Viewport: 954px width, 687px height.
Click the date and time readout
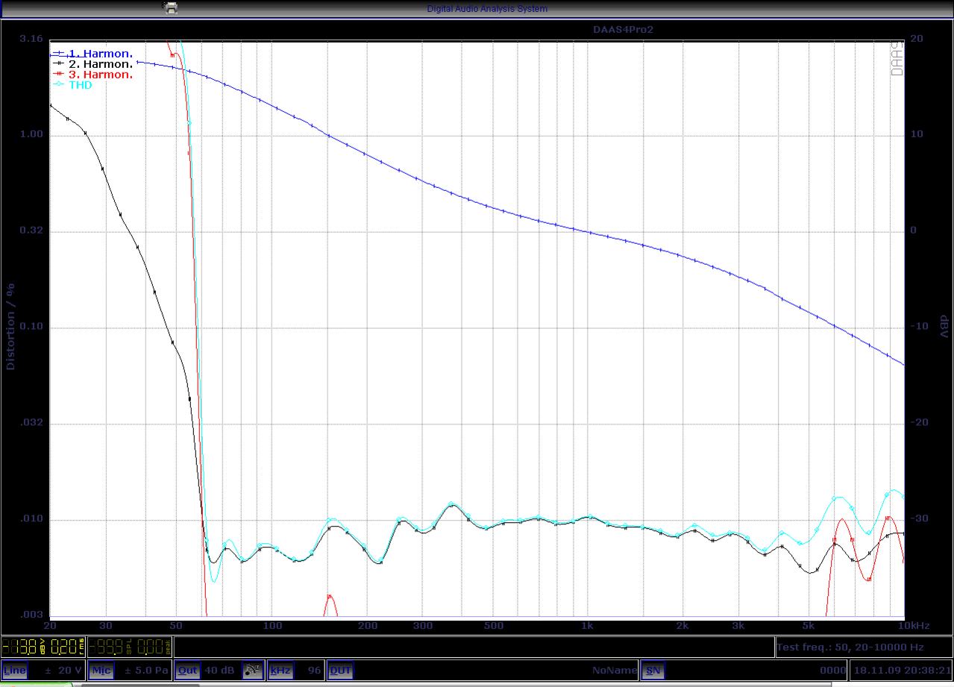pyautogui.click(x=903, y=670)
